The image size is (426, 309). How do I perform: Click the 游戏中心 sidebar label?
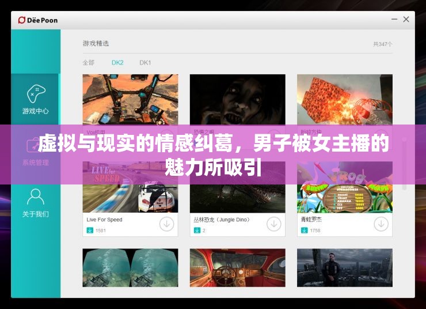coord(36,111)
